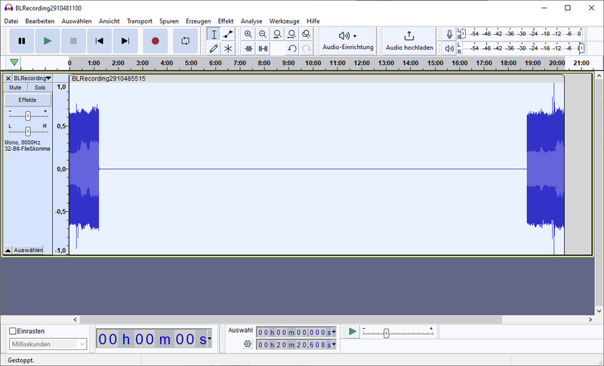Click the track Auswählen button
Viewport: 604px width, 366px height.
28,250
